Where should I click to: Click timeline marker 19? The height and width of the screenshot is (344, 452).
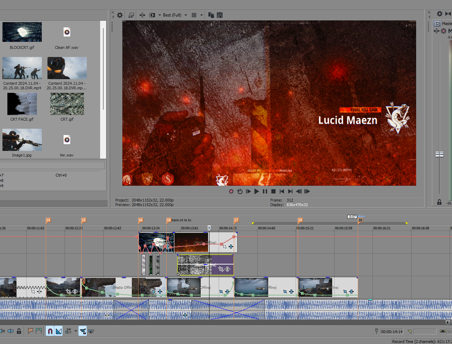[300, 220]
